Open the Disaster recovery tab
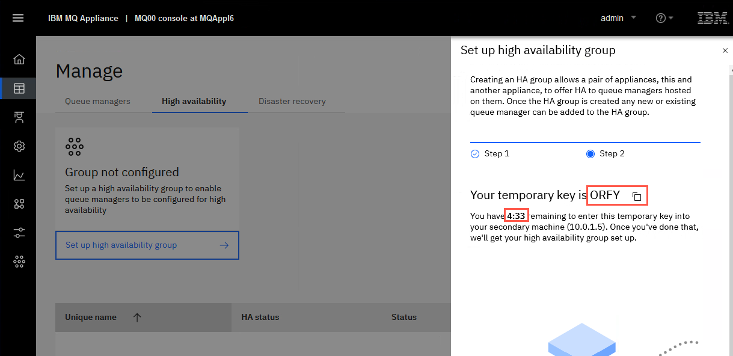This screenshot has height=356, width=733. pos(292,101)
